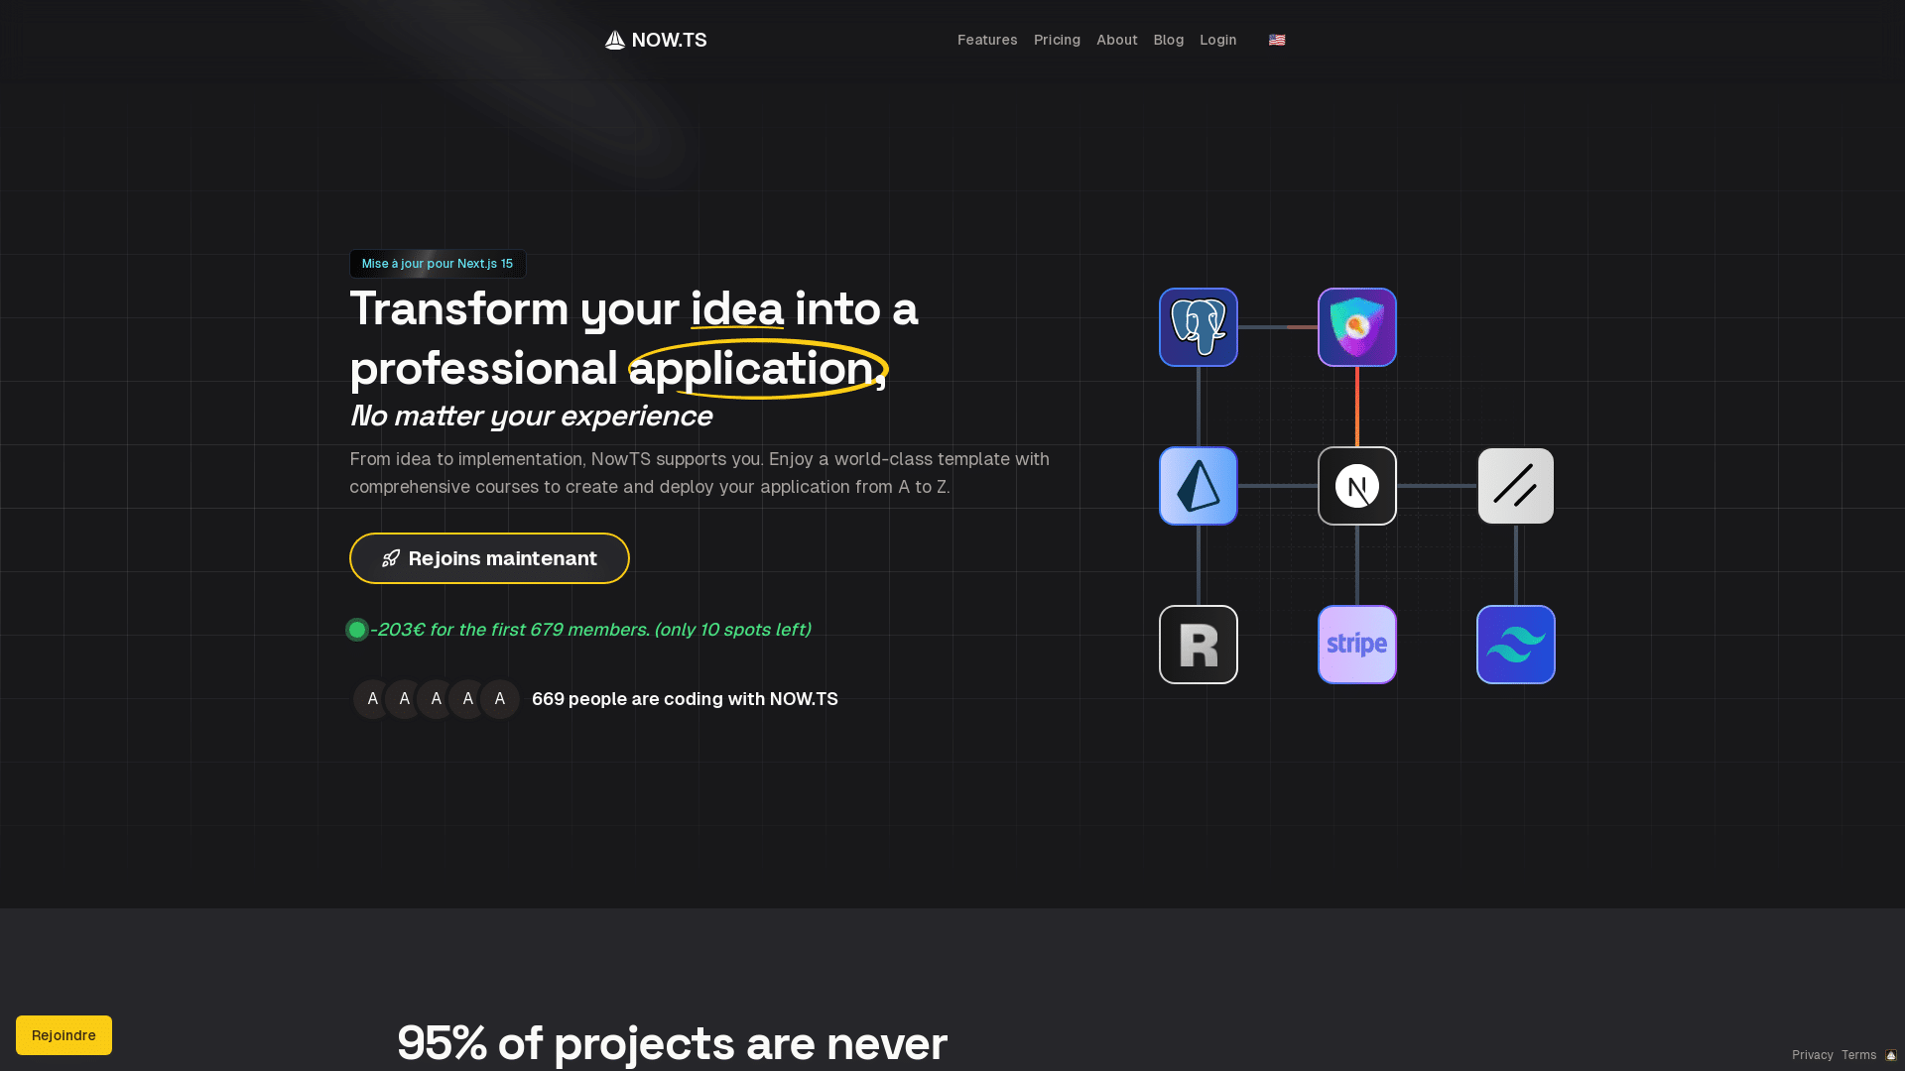Open the language flag selector
This screenshot has width=1905, height=1071.
click(1277, 40)
